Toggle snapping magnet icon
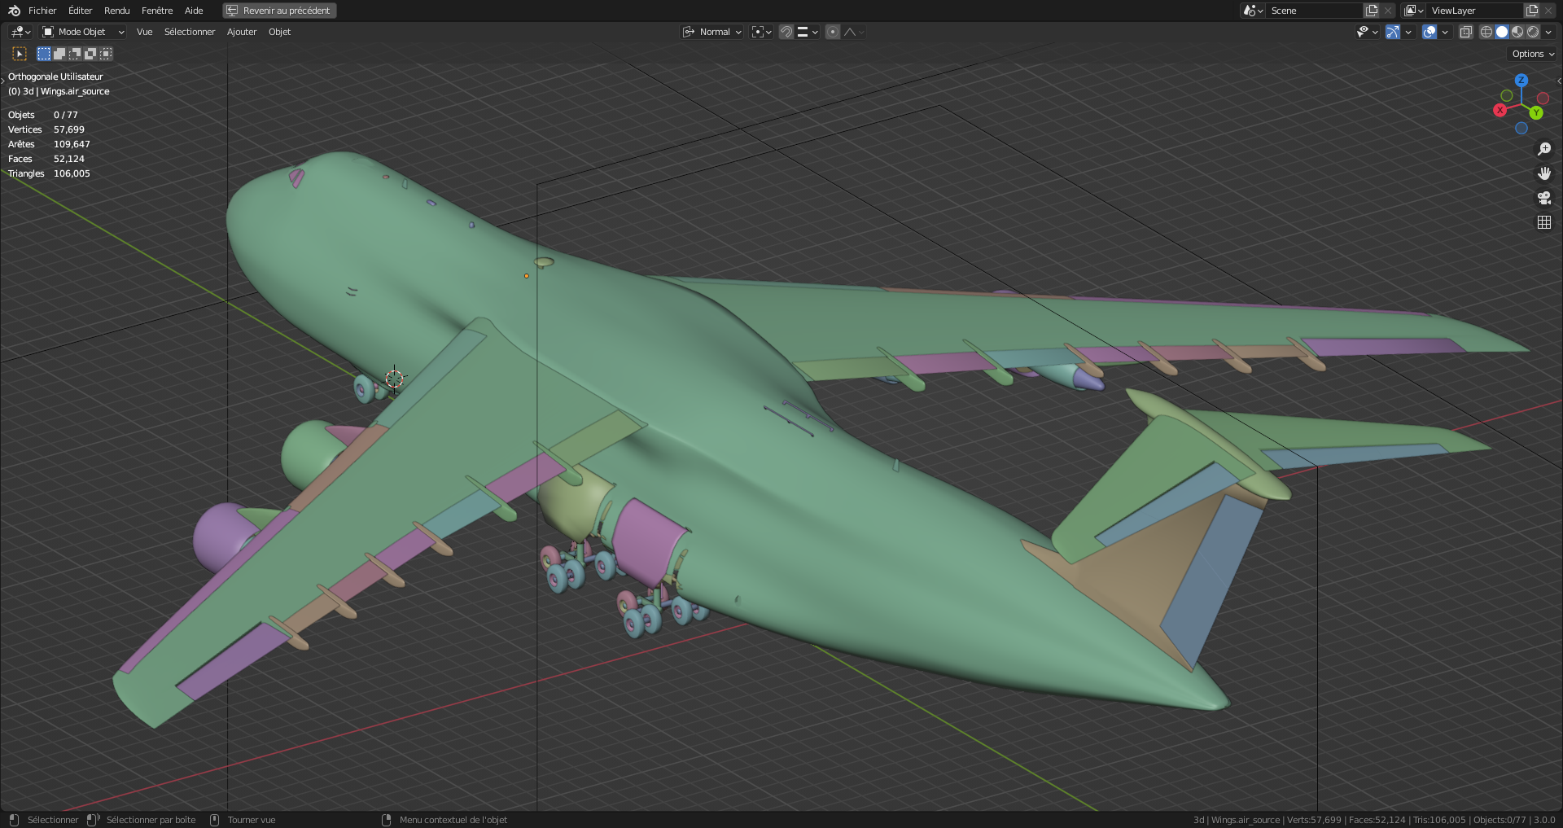Screen dimensions: 1563x828 click(786, 32)
